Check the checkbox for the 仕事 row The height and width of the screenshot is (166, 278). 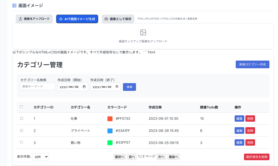[22, 118]
